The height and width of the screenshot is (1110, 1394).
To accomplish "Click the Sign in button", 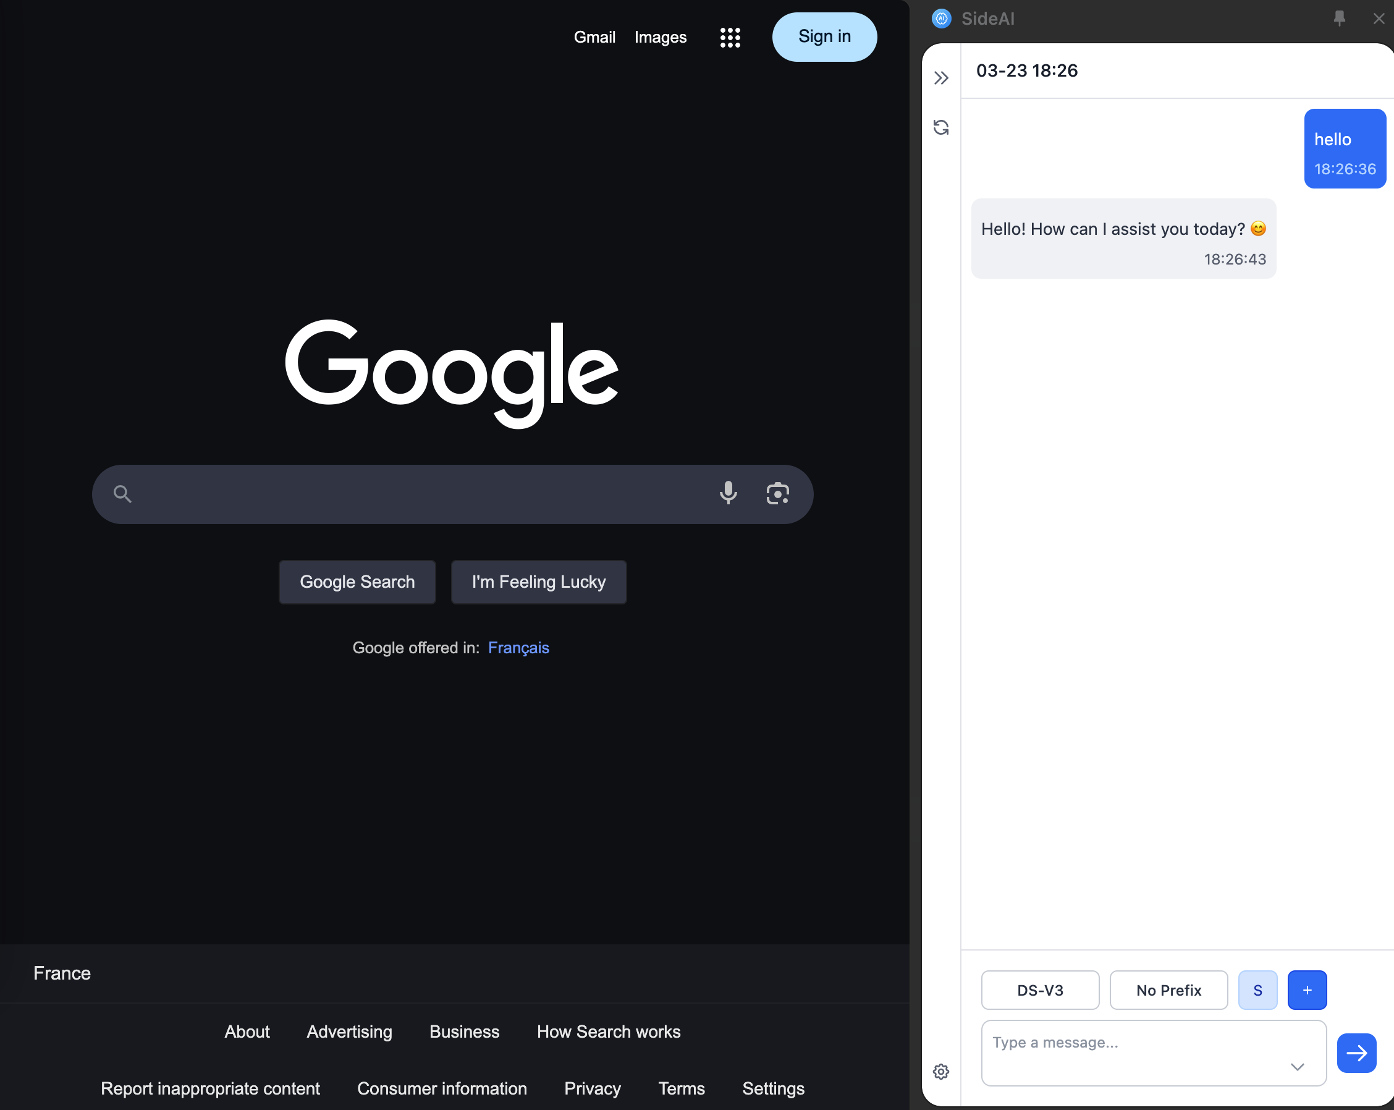I will (824, 37).
